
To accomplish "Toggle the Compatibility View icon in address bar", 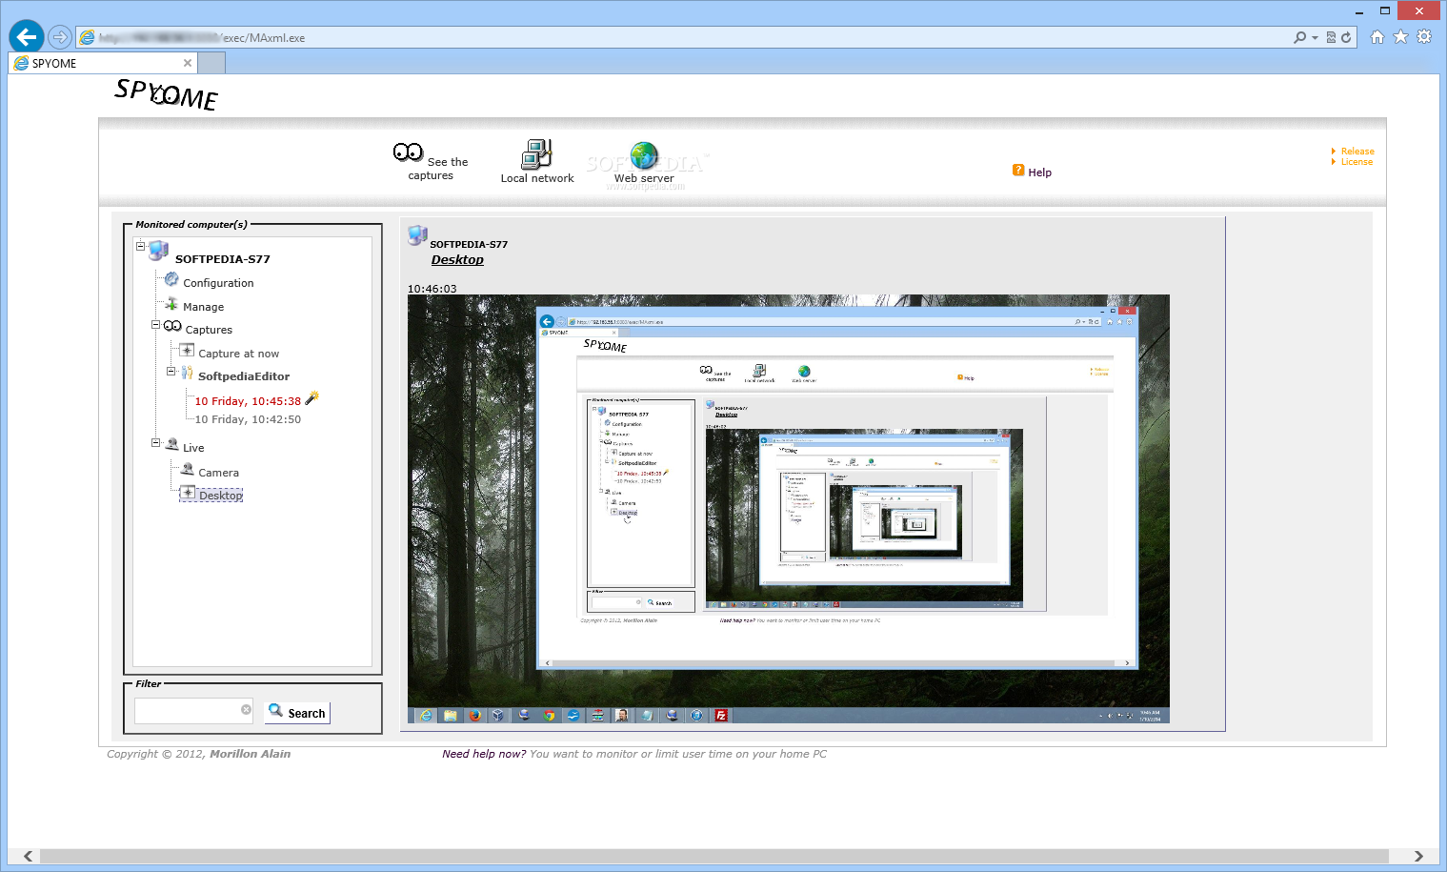I will tap(1331, 38).
